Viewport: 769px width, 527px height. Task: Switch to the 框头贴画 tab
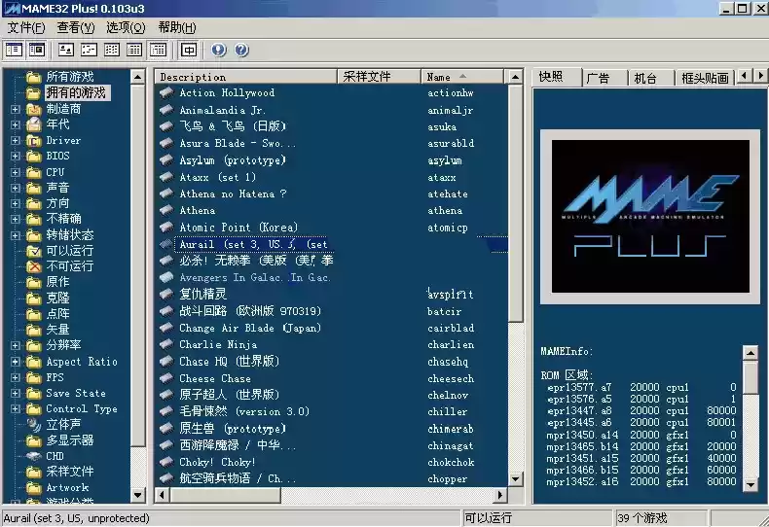[705, 79]
